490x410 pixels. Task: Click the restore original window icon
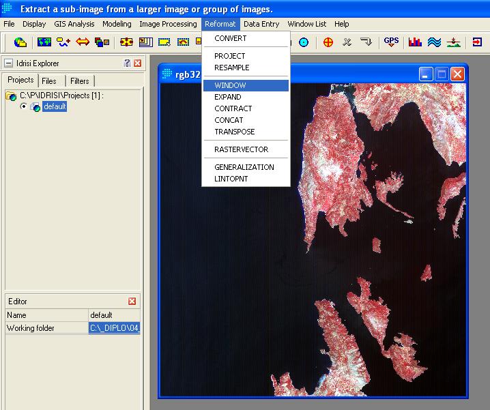(183, 42)
